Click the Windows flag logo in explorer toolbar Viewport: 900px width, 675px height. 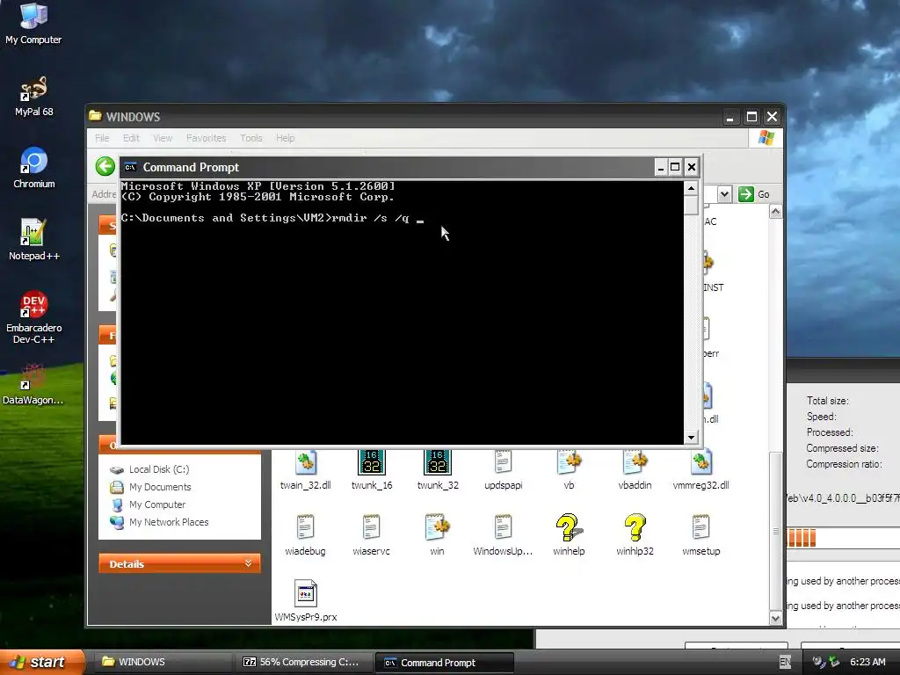pyautogui.click(x=766, y=138)
